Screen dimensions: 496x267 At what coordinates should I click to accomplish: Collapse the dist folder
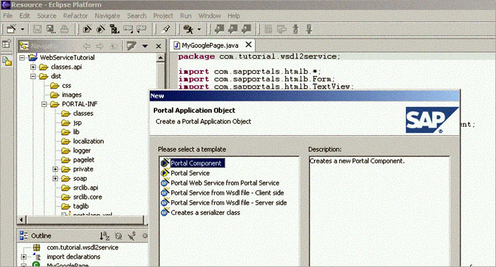click(x=33, y=76)
